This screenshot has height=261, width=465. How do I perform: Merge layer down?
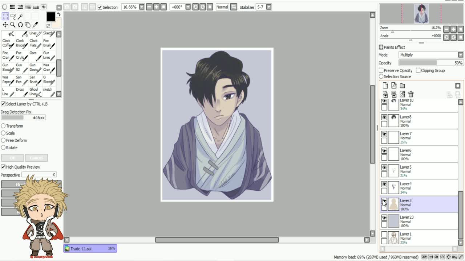pyautogui.click(x=394, y=94)
